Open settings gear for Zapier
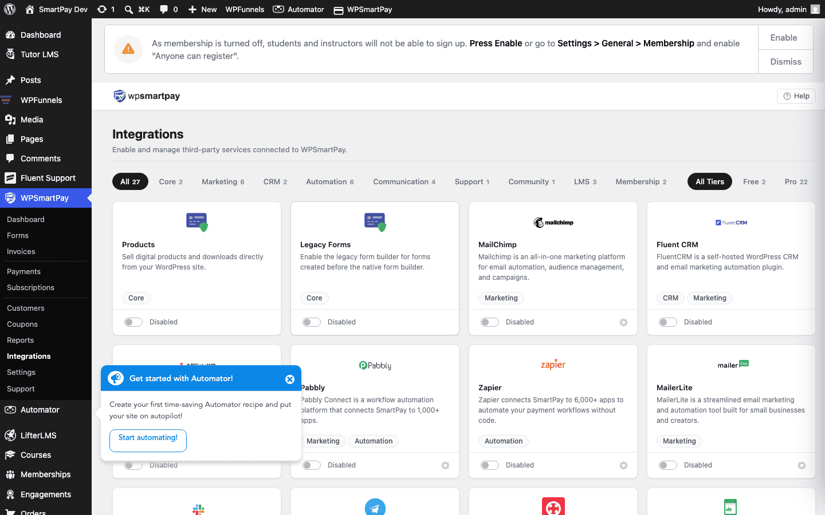This screenshot has width=825, height=515. (x=623, y=465)
